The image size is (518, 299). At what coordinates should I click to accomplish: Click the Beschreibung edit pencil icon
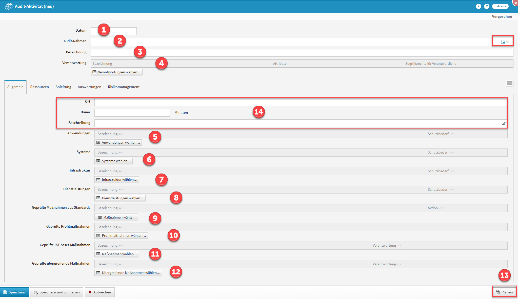click(x=504, y=123)
